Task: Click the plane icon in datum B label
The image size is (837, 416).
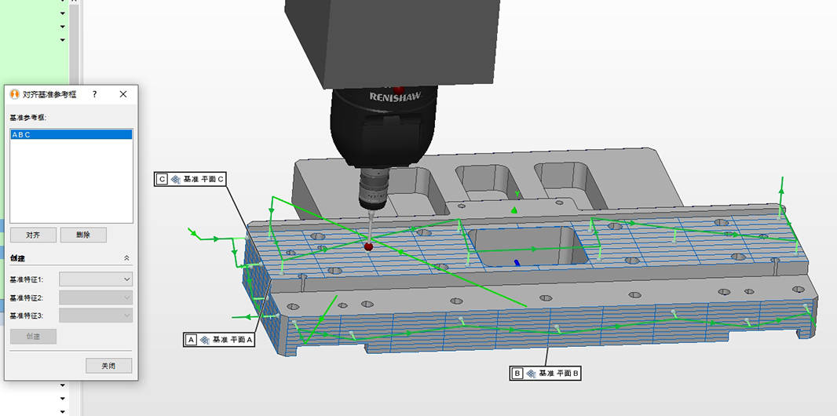Action: [x=531, y=374]
